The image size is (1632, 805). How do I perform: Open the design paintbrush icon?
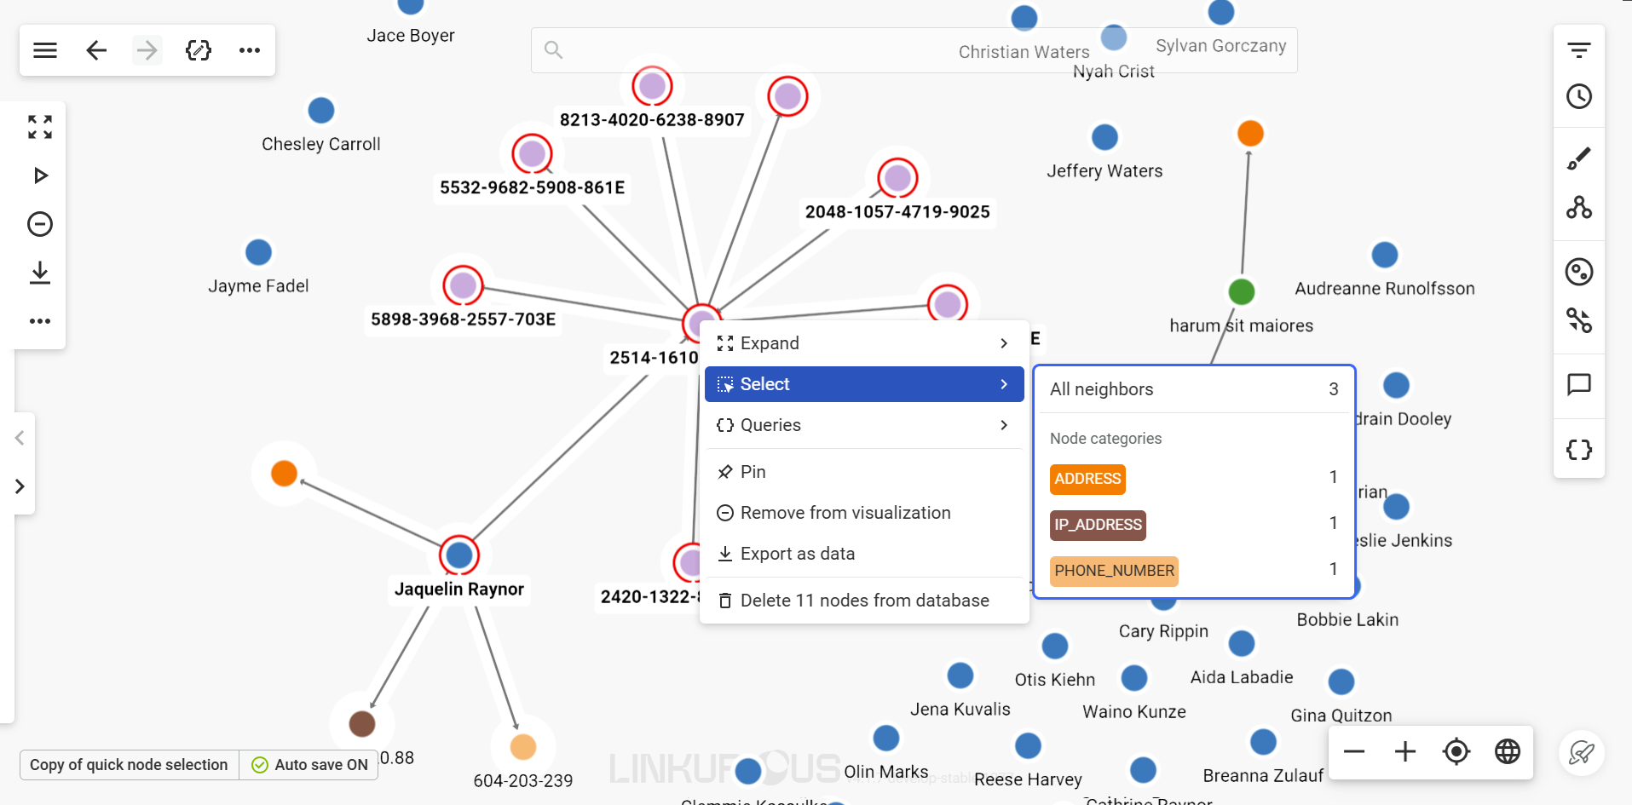1578,158
